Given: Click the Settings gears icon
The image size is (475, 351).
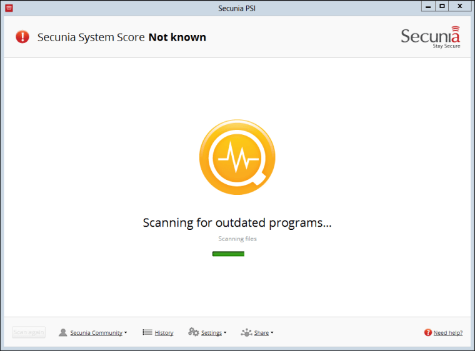Looking at the screenshot, I should point(194,332).
